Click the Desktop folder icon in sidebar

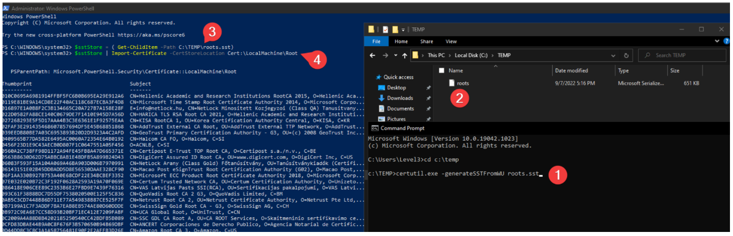coord(382,88)
